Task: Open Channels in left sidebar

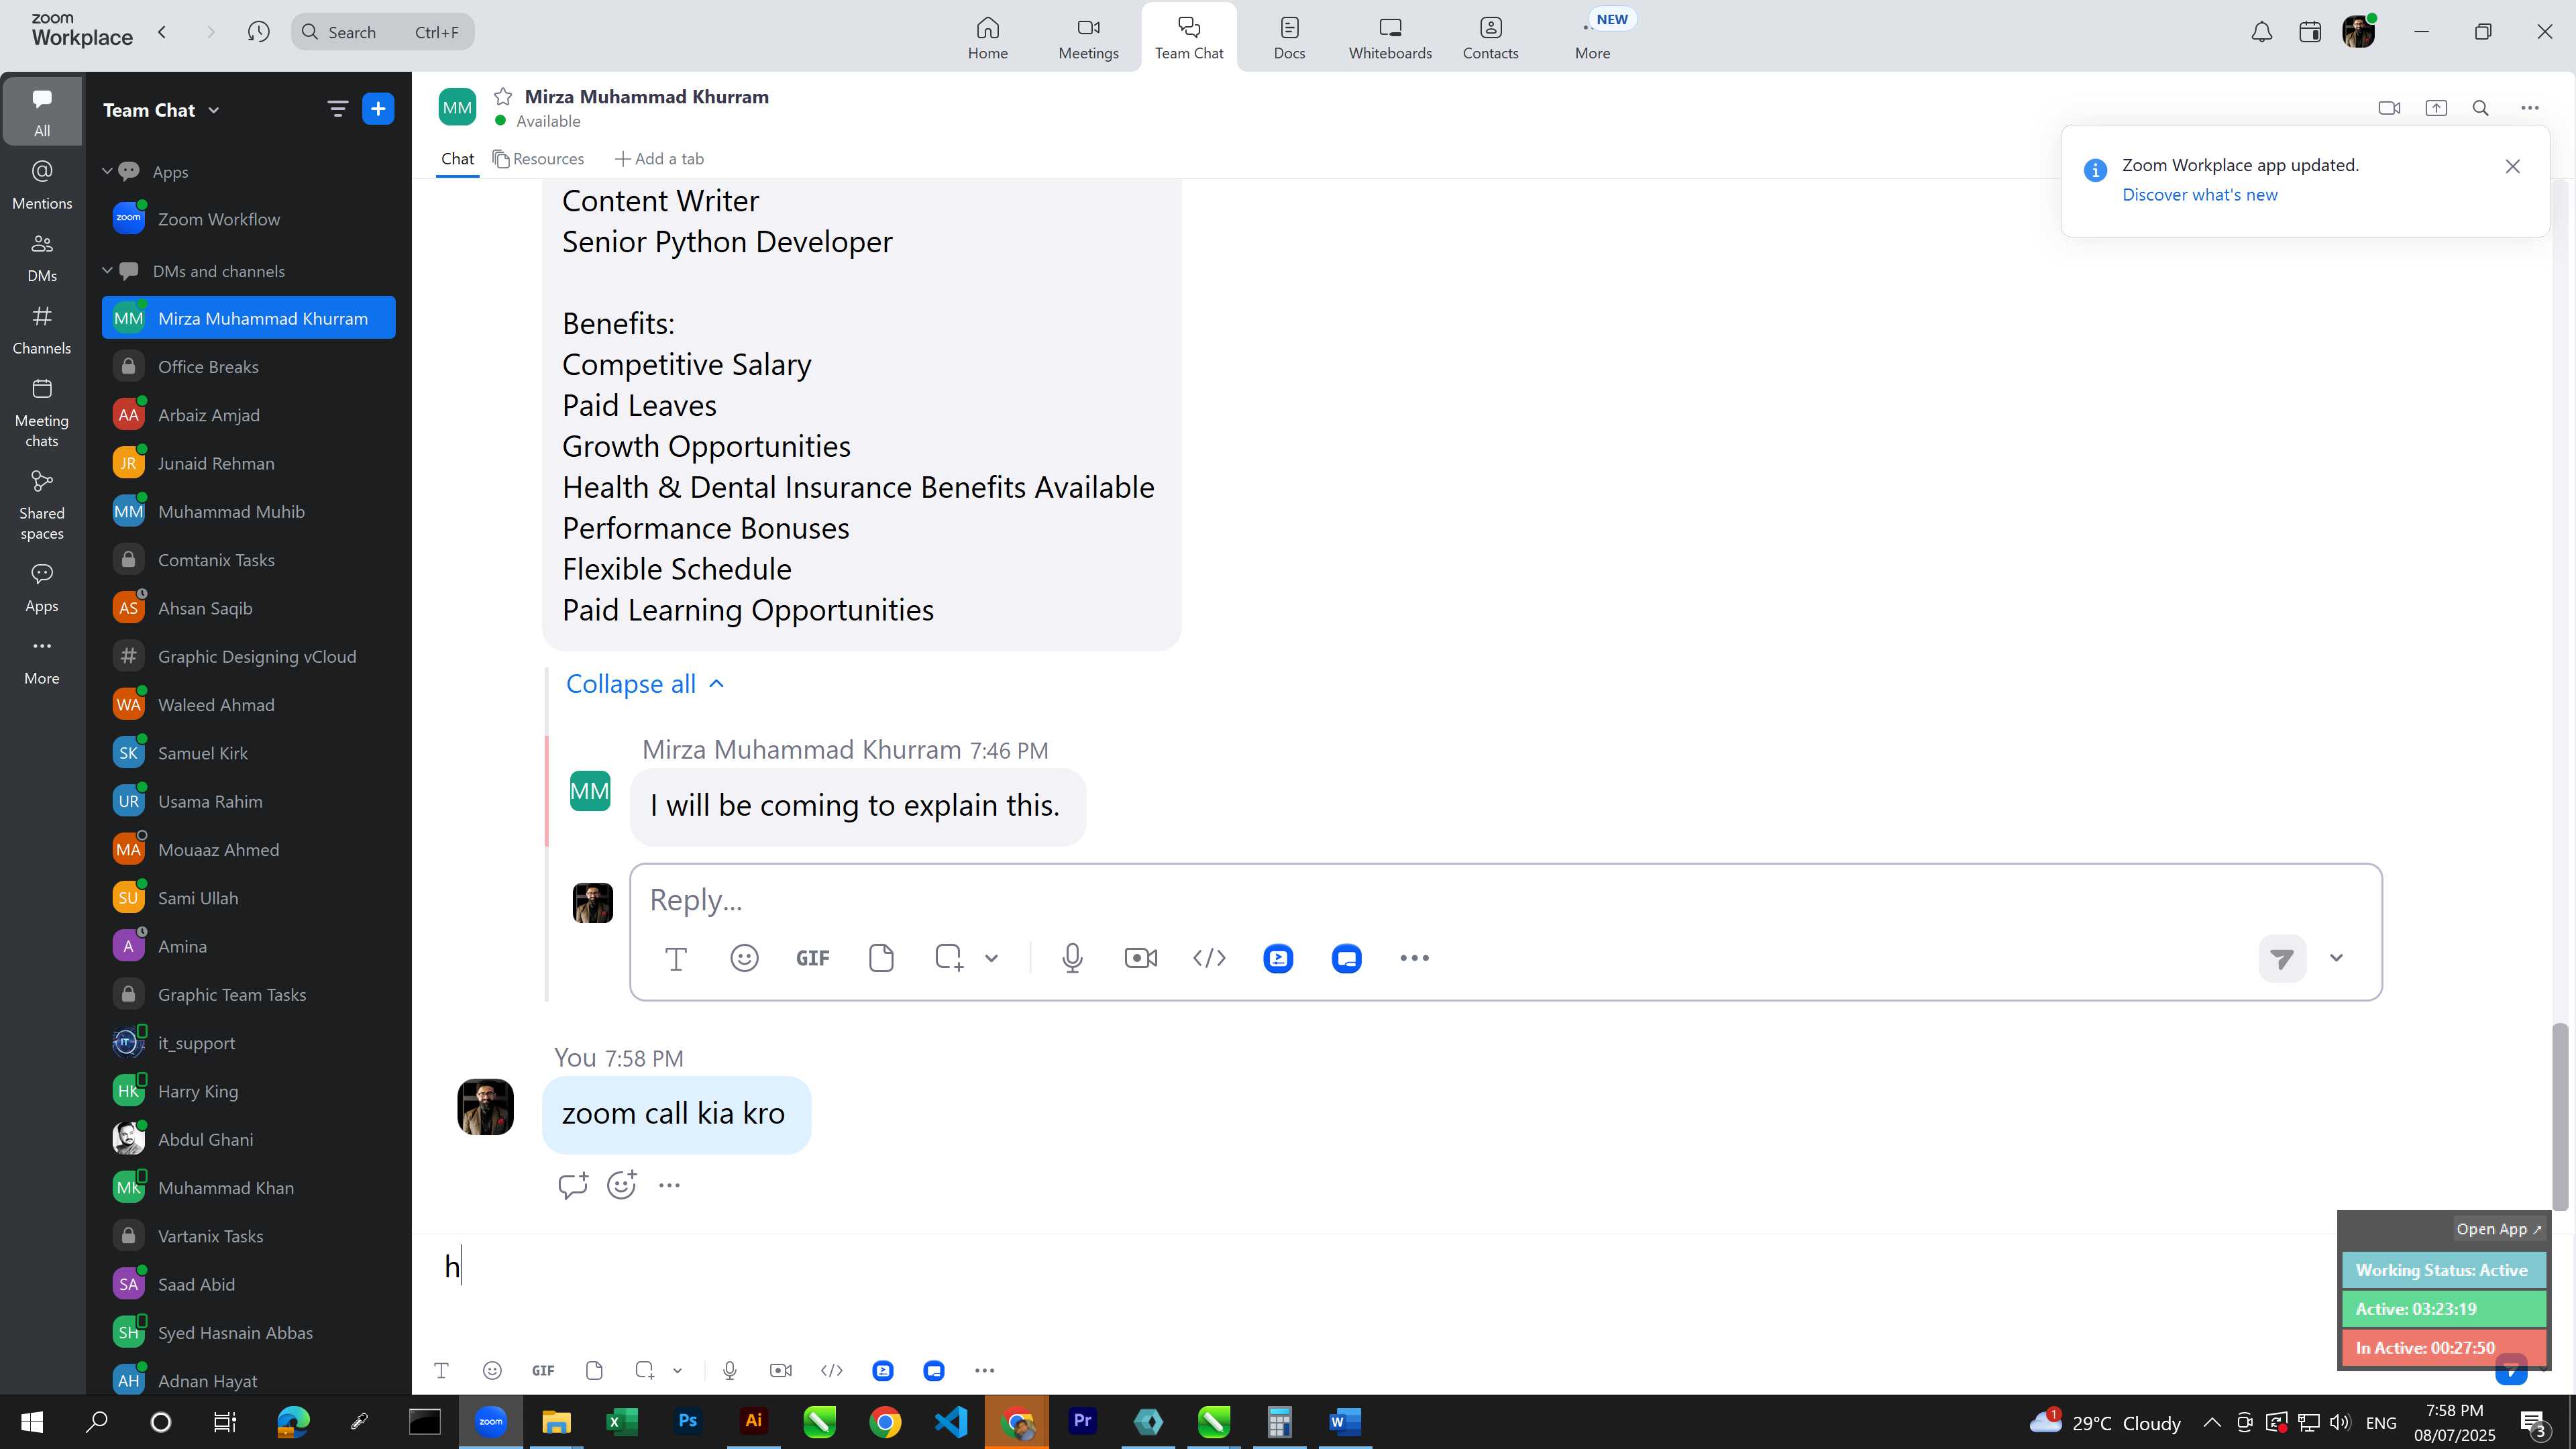Action: point(42,330)
